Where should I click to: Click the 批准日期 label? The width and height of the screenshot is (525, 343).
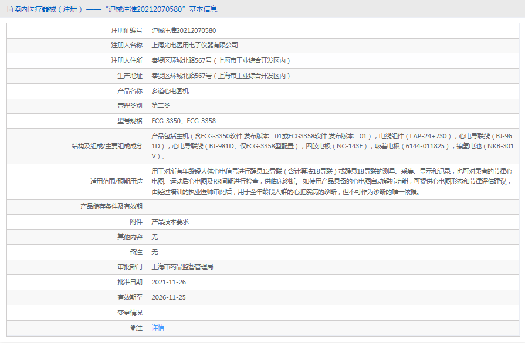(130, 283)
